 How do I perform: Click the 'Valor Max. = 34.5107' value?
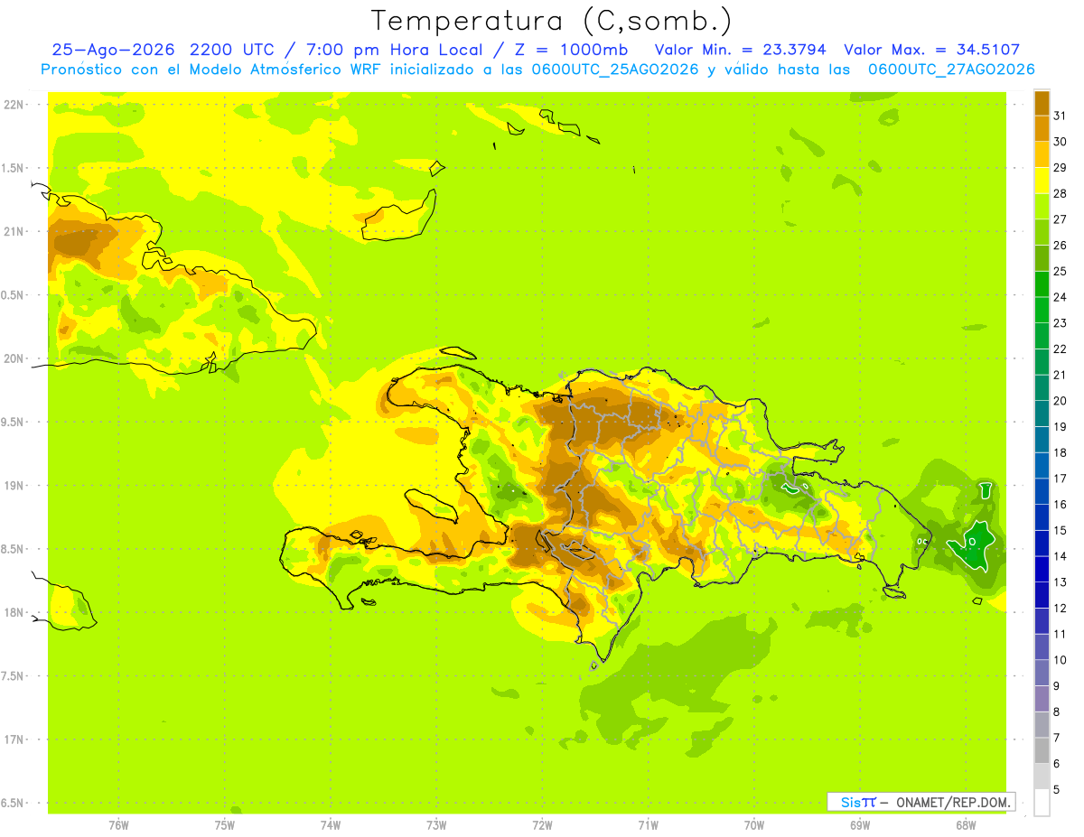[931, 50]
